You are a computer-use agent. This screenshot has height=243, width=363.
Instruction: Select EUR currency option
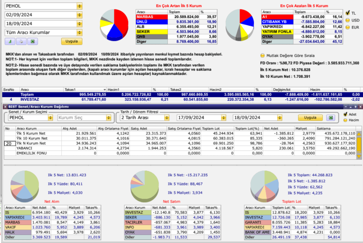click(347, 27)
